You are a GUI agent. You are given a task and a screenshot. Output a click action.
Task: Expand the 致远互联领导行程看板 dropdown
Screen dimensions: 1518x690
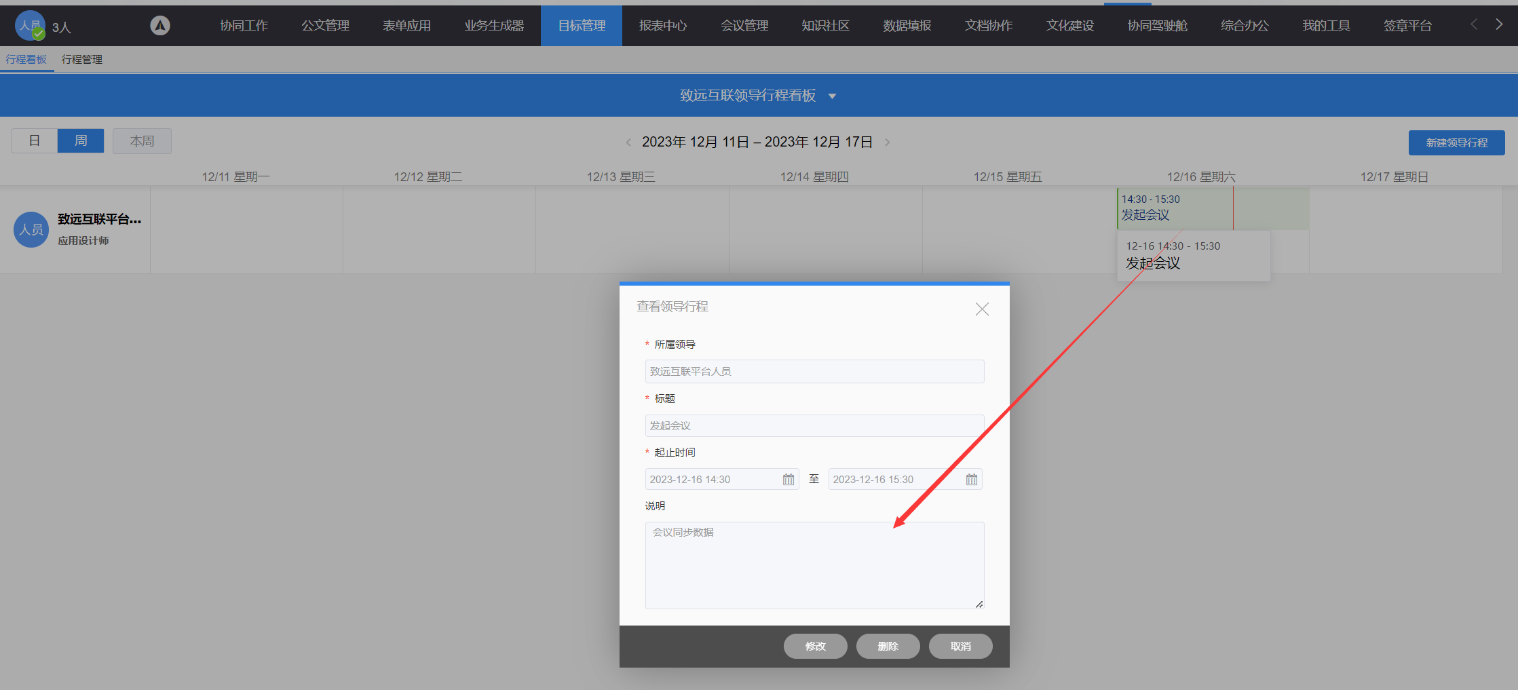833,96
